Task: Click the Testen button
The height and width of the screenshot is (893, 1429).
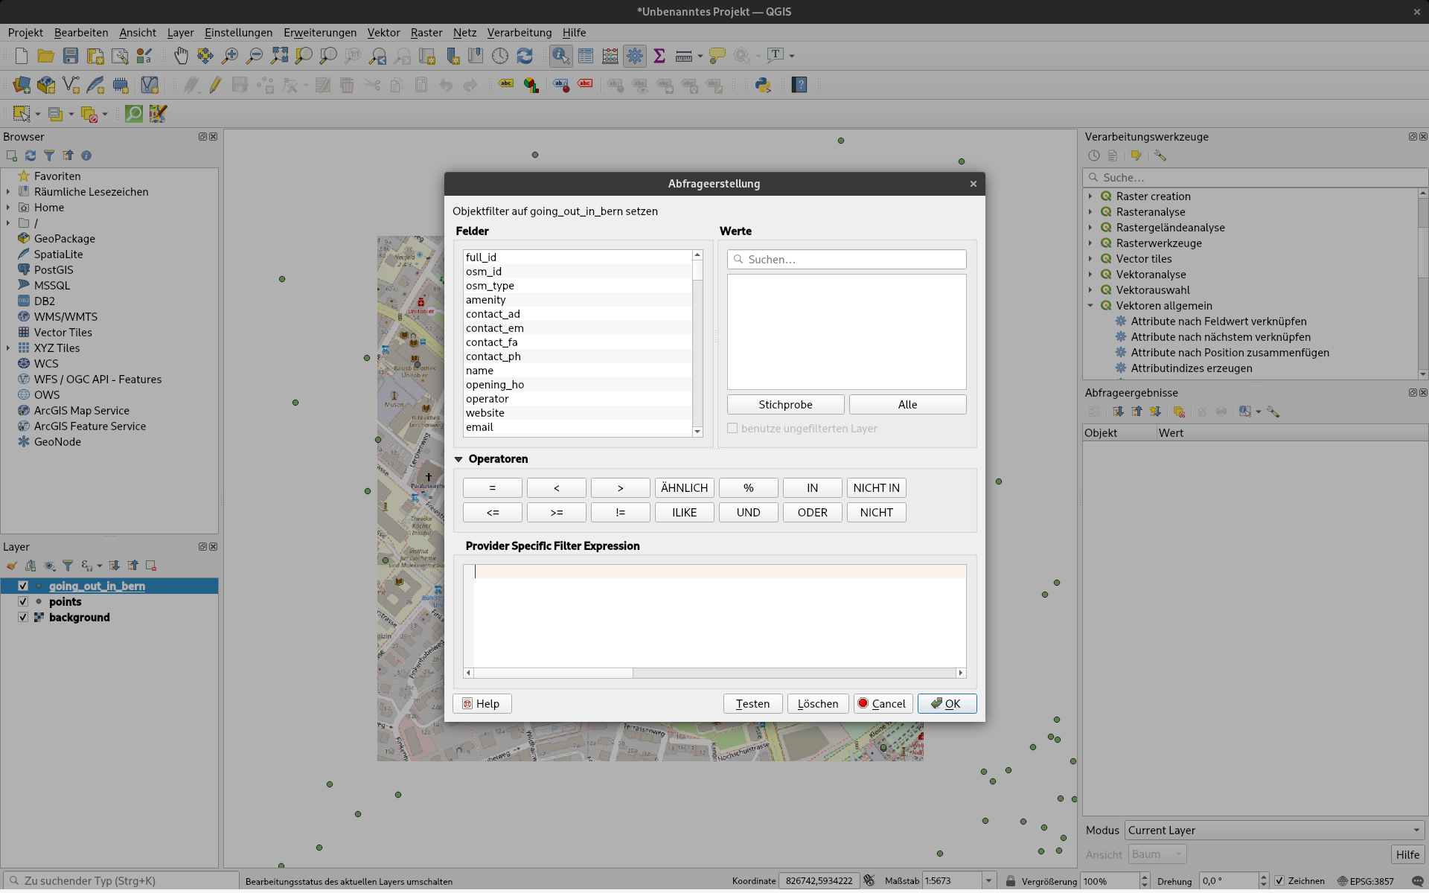Action: pyautogui.click(x=752, y=703)
